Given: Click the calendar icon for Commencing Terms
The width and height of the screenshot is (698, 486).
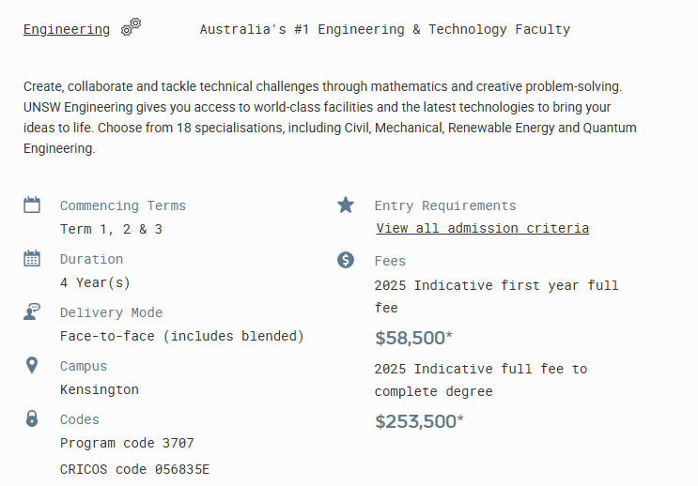Looking at the screenshot, I should (32, 205).
